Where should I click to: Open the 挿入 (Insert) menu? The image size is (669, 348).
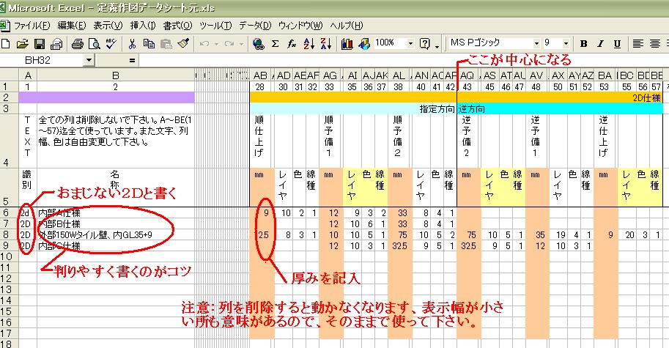point(143,25)
